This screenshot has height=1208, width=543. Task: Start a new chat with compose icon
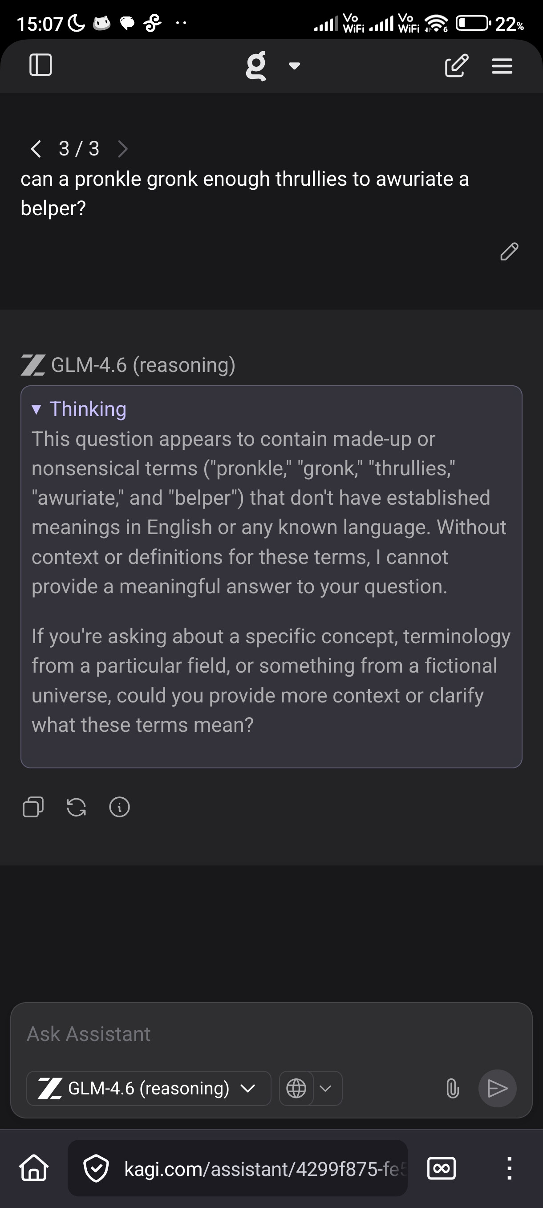click(456, 65)
